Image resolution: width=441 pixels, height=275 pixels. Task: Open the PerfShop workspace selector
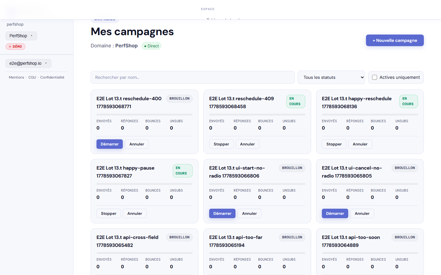[x=21, y=36]
